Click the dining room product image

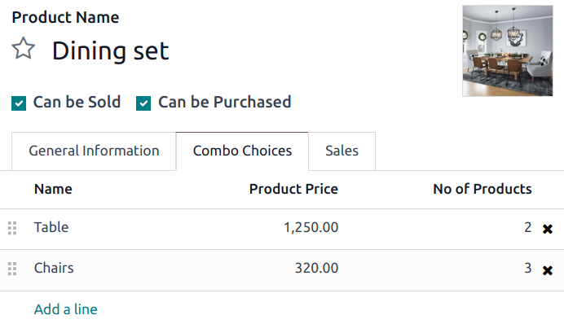pos(508,50)
